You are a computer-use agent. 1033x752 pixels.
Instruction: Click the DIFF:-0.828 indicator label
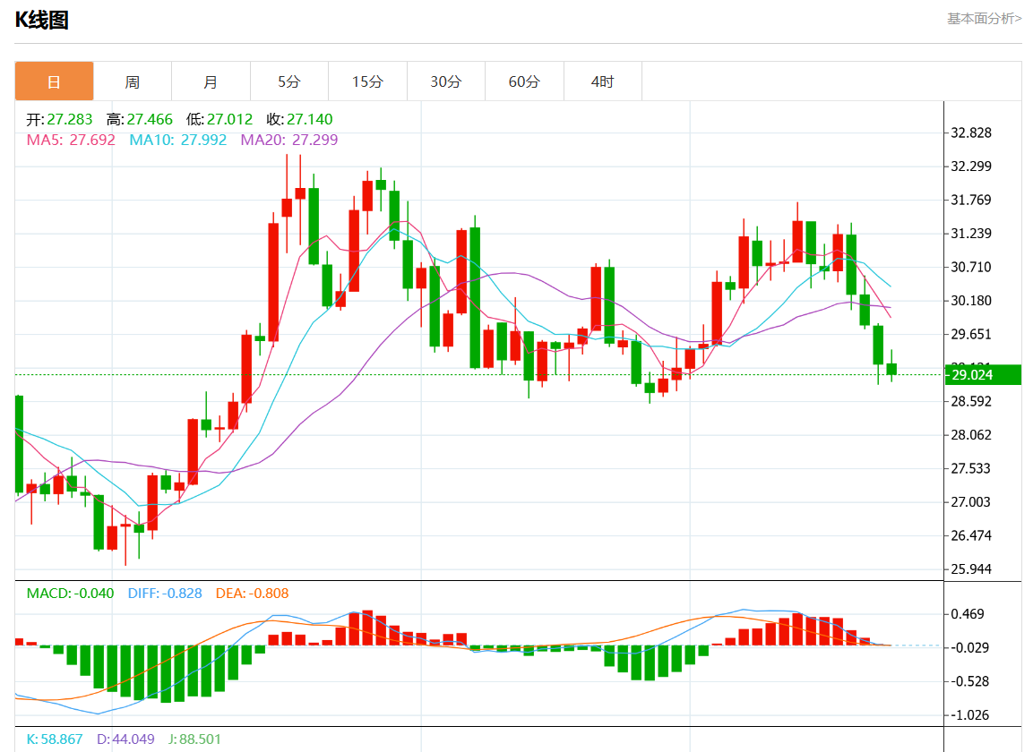coord(165,594)
